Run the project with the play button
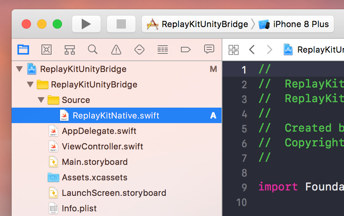The width and height of the screenshot is (344, 216). coord(86,24)
